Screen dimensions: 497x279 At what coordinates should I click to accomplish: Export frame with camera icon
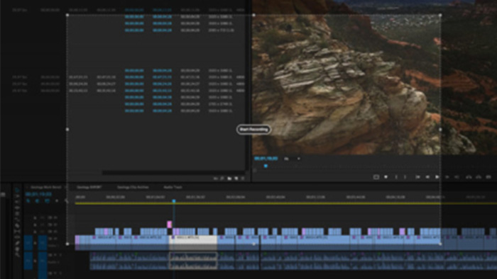point(488,177)
